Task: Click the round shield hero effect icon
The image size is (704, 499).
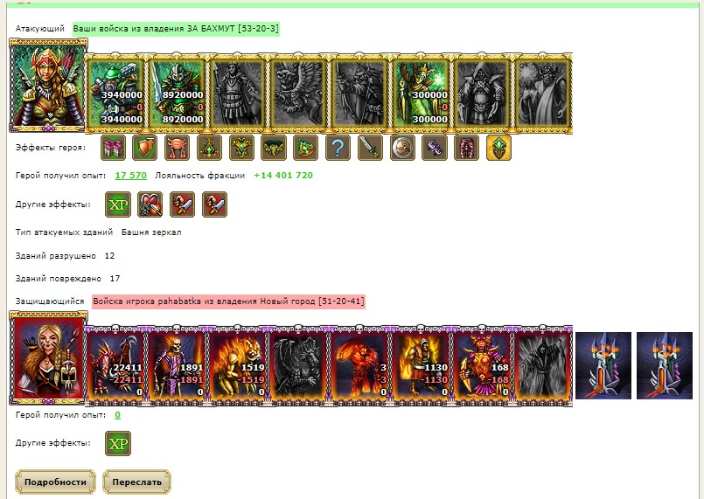Action: [402, 148]
